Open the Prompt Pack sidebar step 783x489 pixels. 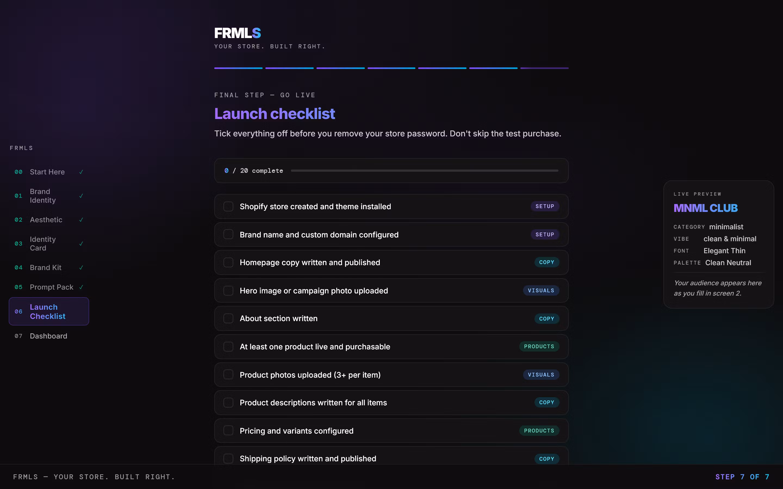(x=51, y=287)
